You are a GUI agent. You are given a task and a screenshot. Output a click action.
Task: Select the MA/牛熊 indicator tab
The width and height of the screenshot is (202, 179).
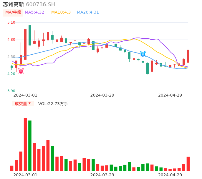tap(13, 12)
